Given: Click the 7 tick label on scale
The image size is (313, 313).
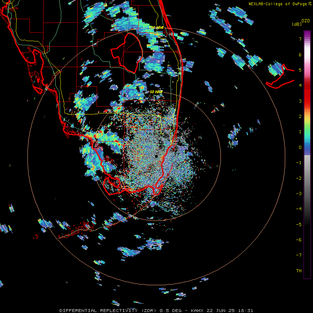Looking at the screenshot, I should pyautogui.click(x=300, y=39).
